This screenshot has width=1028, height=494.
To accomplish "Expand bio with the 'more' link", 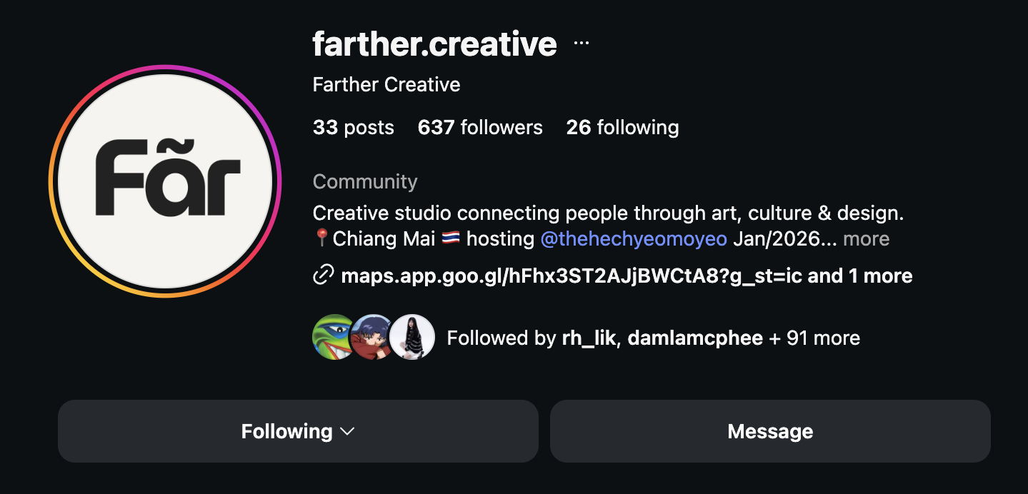I will 866,238.
